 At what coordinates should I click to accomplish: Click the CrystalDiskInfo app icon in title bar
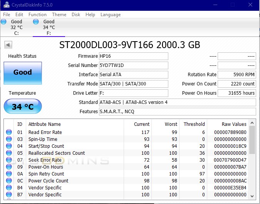[6, 5]
